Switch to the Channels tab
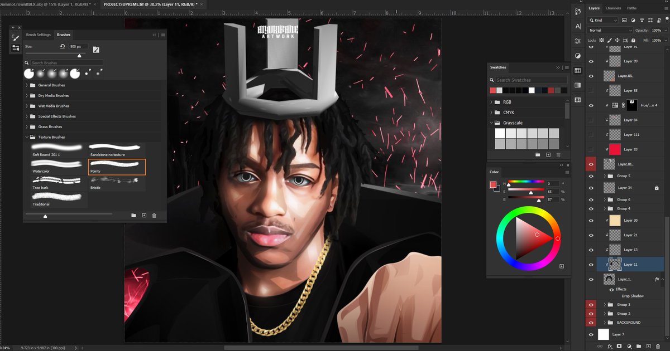 click(x=613, y=8)
